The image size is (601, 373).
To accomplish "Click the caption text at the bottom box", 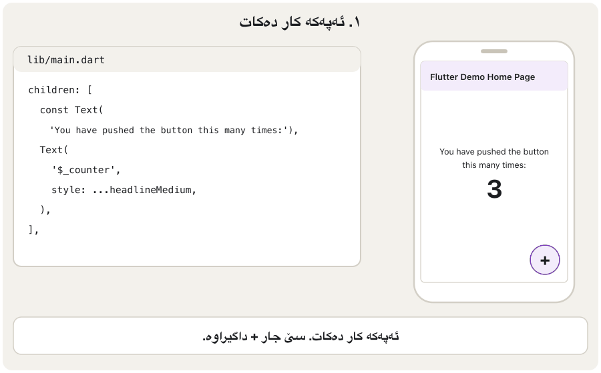I will click(300, 336).
